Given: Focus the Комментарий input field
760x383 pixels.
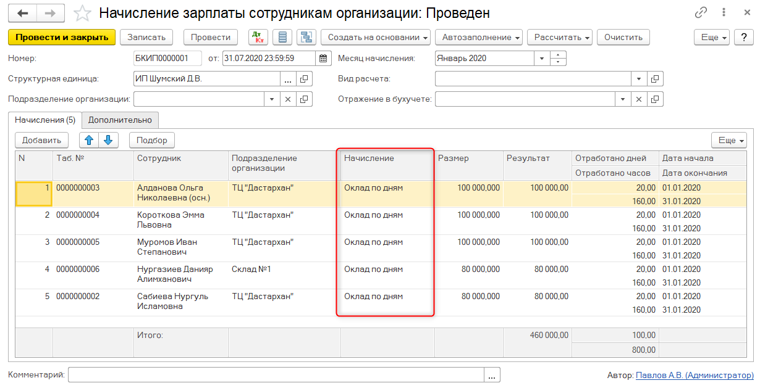Looking at the screenshot, I should tap(276, 375).
